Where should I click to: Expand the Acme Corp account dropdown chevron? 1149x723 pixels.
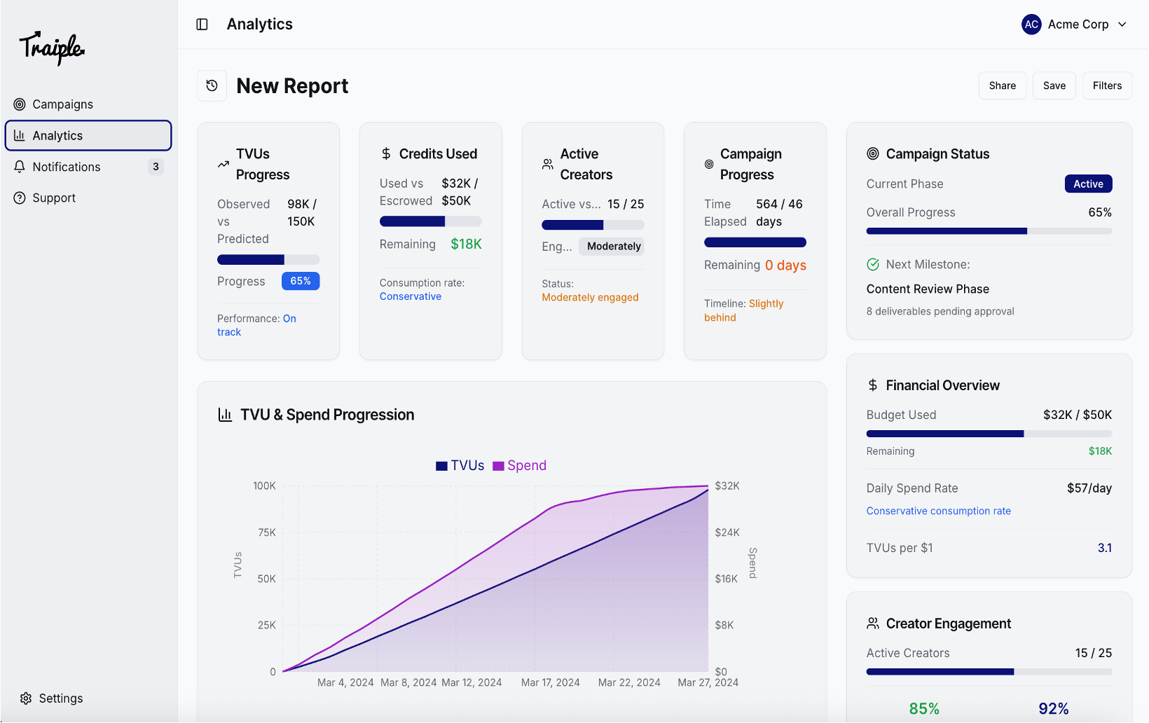1122,25
